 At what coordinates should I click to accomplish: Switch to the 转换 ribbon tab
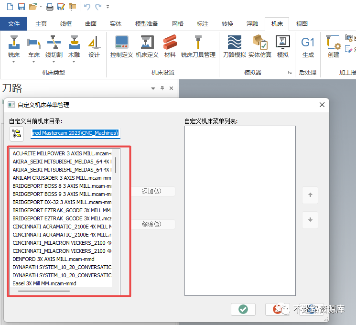(227, 23)
